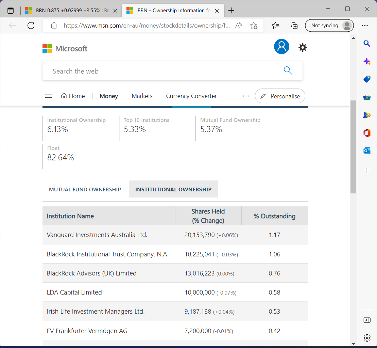Open Microsoft 365 Office sidebar icon
This screenshot has height=348, width=377.
367,133
